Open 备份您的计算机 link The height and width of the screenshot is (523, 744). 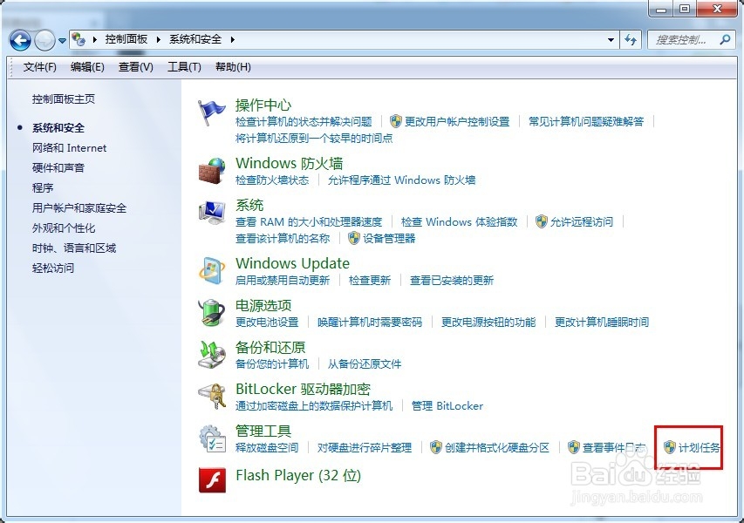click(272, 364)
